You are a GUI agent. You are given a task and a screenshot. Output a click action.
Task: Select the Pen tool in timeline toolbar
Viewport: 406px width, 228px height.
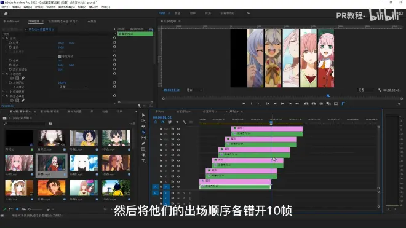[x=143, y=143]
